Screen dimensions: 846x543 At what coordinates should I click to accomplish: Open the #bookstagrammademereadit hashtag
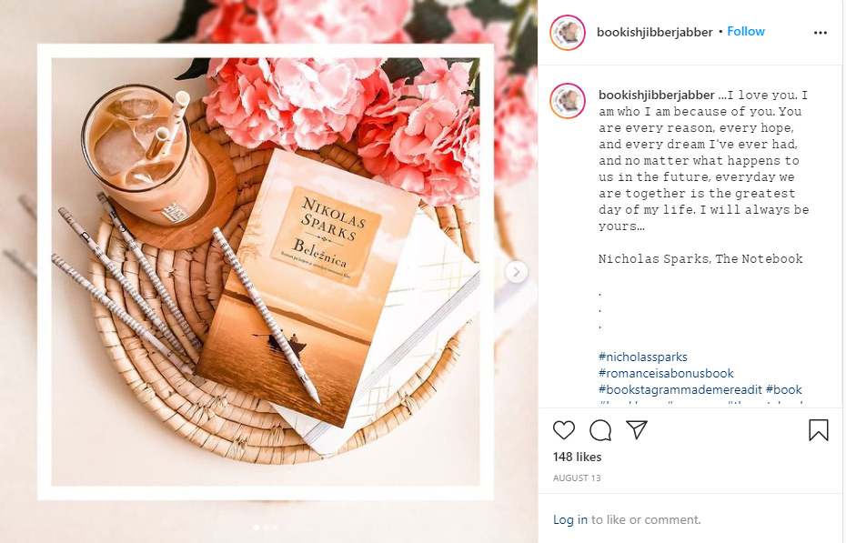point(680,389)
